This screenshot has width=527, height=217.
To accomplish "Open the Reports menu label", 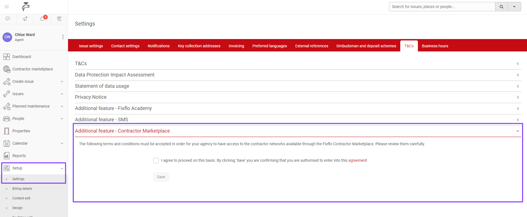I will click(x=19, y=156).
